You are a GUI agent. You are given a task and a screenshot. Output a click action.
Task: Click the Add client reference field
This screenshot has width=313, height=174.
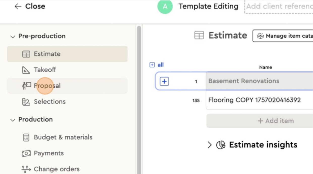pyautogui.click(x=279, y=7)
